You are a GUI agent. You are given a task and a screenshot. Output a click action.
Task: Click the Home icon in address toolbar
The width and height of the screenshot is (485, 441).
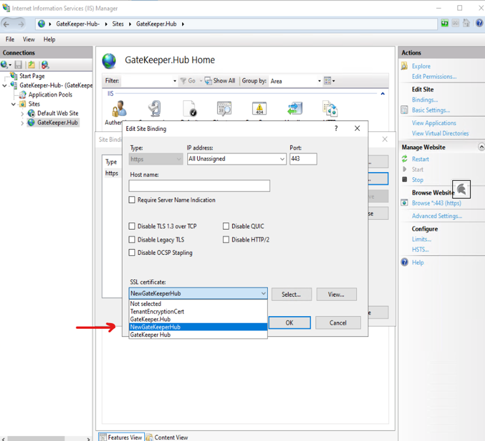pyautogui.click(x=466, y=23)
